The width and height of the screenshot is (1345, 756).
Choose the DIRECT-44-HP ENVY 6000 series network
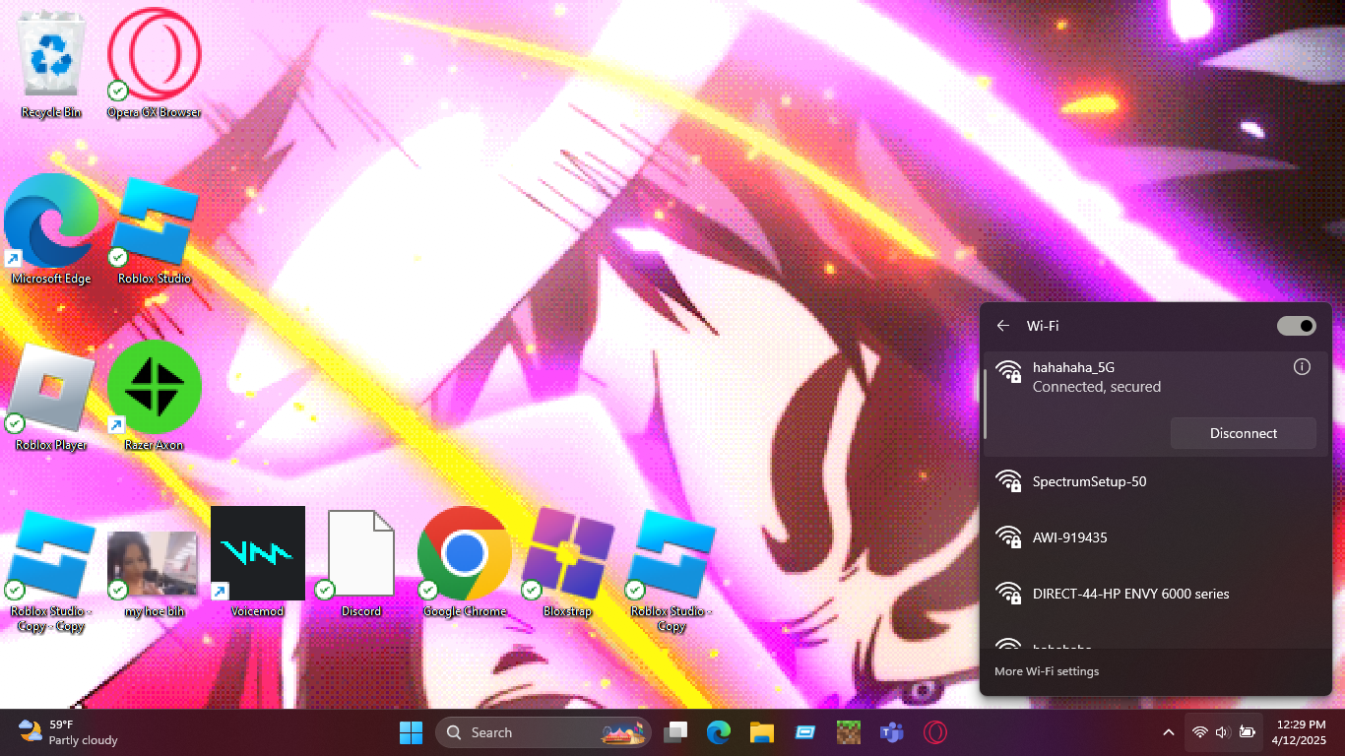click(x=1156, y=594)
